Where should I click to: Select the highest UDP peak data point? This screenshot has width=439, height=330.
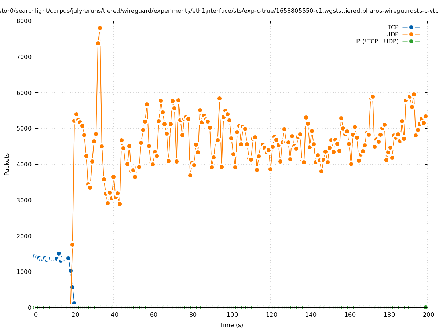point(100,28)
